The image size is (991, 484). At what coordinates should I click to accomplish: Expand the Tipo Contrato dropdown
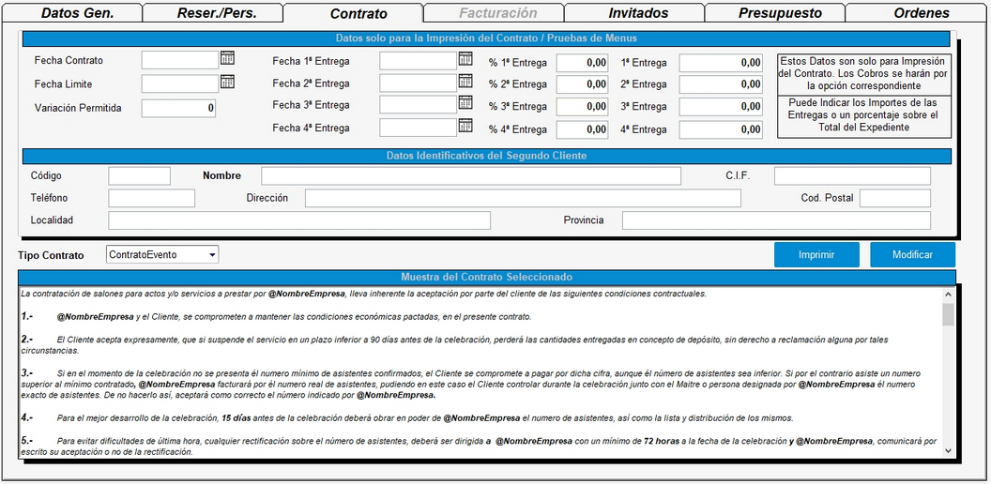point(212,254)
